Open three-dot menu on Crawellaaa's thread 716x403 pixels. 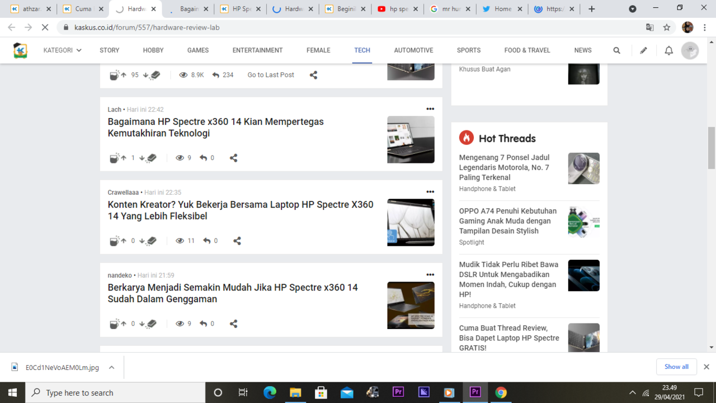[430, 192]
